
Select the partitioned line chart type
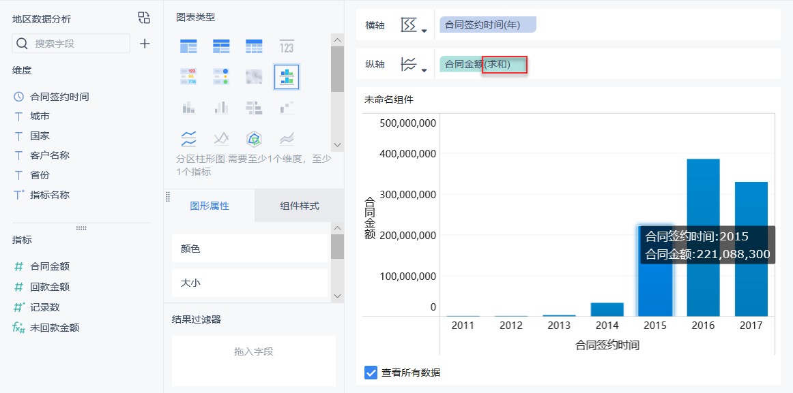[188, 138]
